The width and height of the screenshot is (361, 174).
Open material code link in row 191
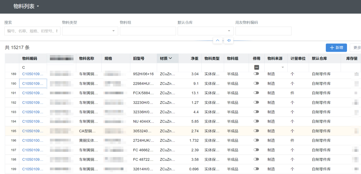coord(33,93)
